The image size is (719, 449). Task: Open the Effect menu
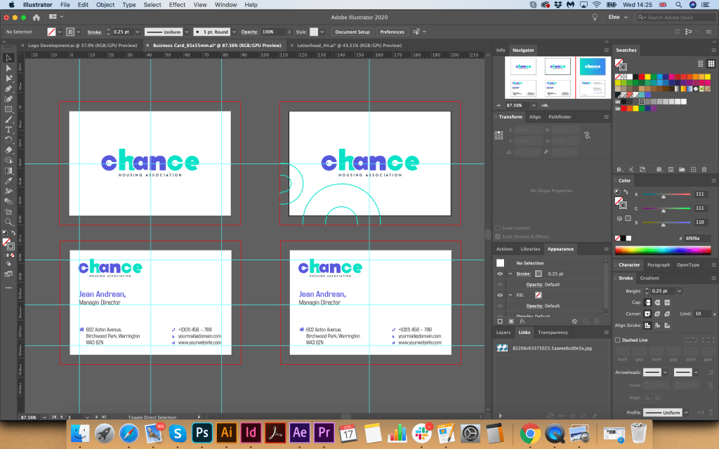[x=177, y=5]
